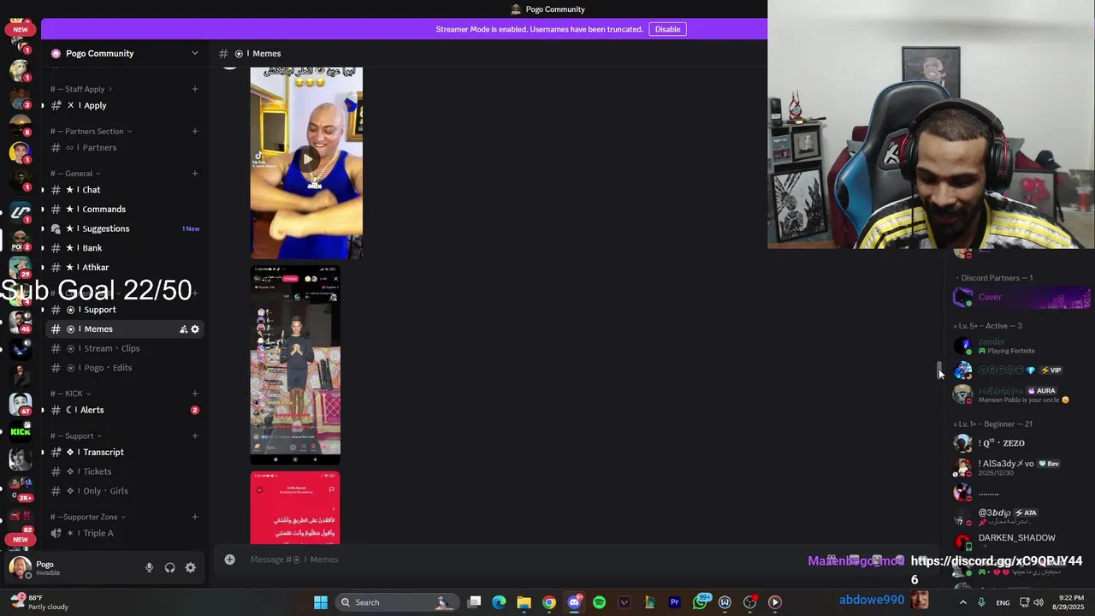
Task: Open Pogo user avatar status menu
Action: click(x=20, y=567)
